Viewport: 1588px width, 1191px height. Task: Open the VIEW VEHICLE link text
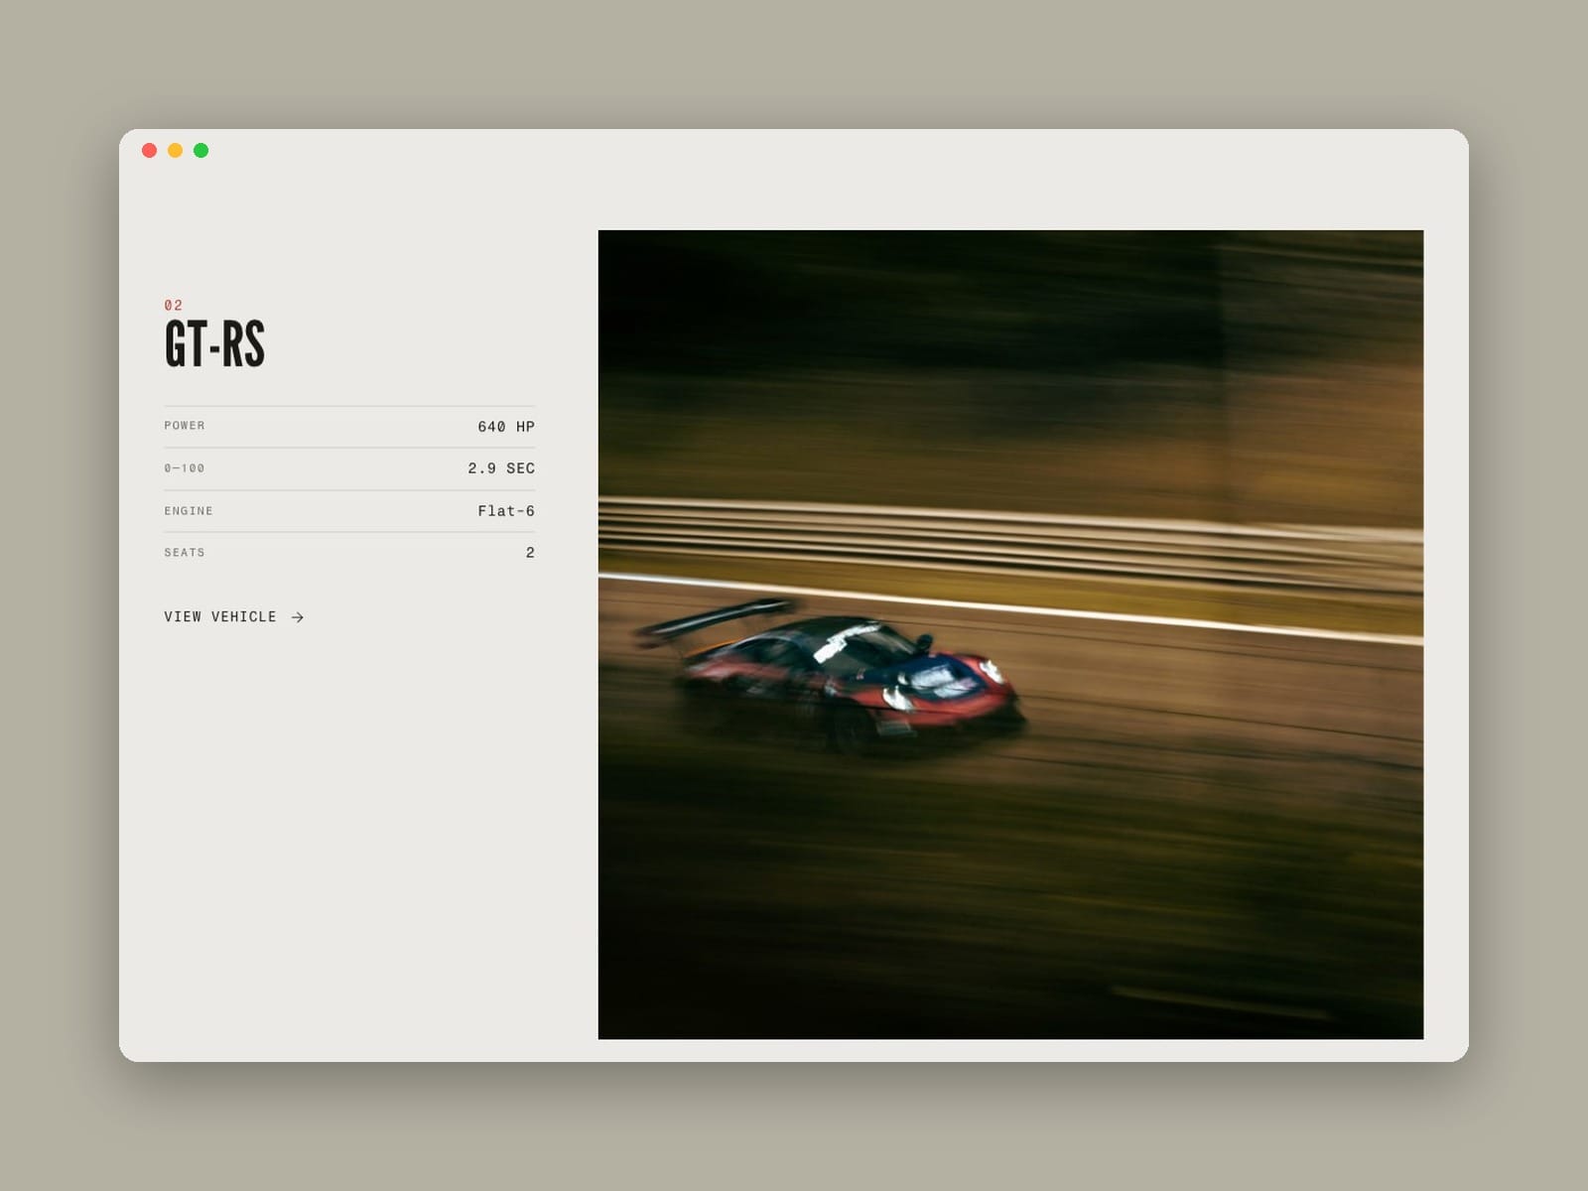220,617
